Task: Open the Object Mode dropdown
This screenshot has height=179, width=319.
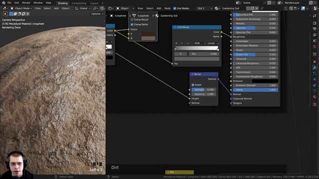Action: [x=21, y=8]
